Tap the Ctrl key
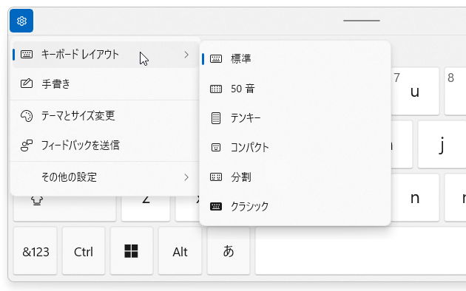466x291 pixels. 84,251
